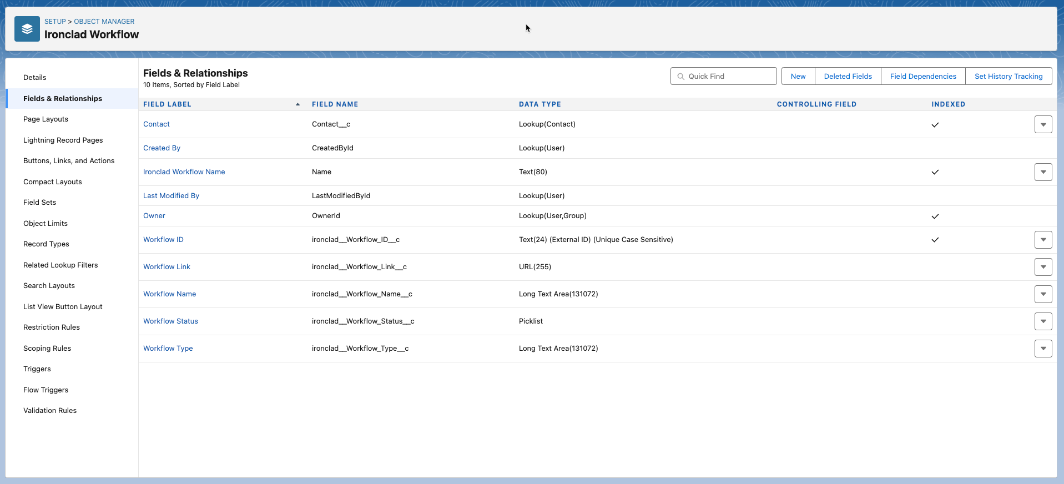This screenshot has height=484, width=1064.
Task: Click the OBJECT MANAGER breadcrumb link
Action: click(x=104, y=22)
